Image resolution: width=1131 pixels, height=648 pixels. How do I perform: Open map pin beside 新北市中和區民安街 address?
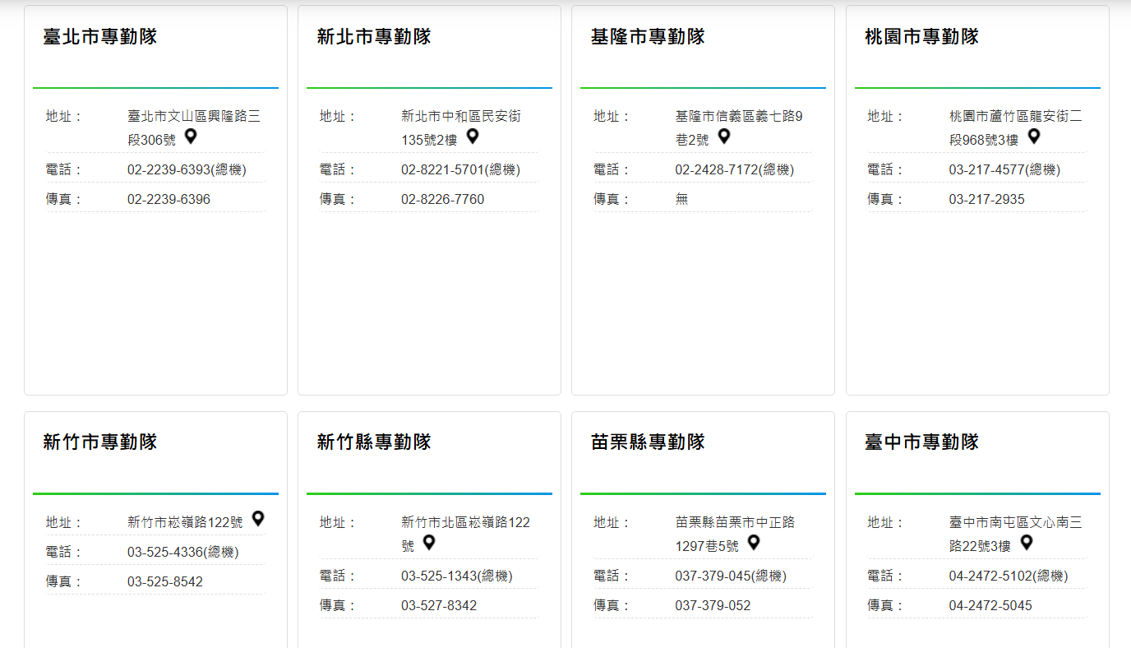click(x=473, y=137)
